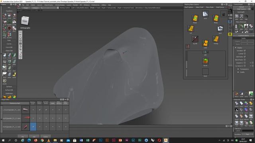Click the Edit button in Stage Editor
255x143 pixels.
pos(34,137)
